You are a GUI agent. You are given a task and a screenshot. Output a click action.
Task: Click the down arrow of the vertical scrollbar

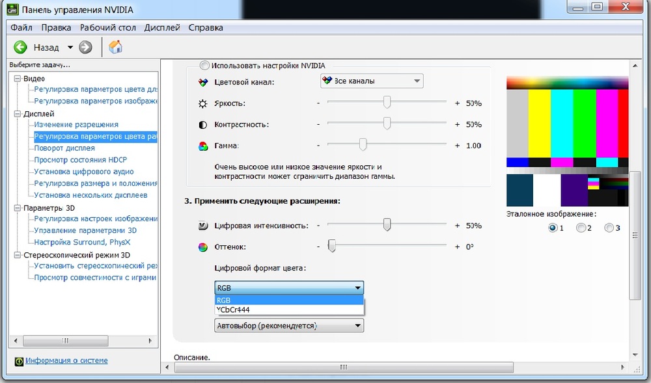point(635,355)
